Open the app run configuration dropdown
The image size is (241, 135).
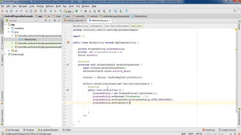click(69, 11)
